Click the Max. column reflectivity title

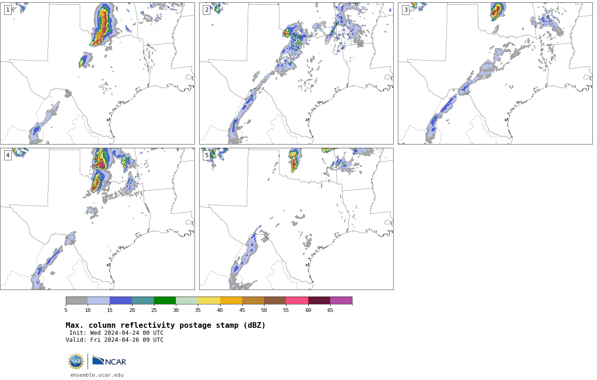click(x=166, y=325)
